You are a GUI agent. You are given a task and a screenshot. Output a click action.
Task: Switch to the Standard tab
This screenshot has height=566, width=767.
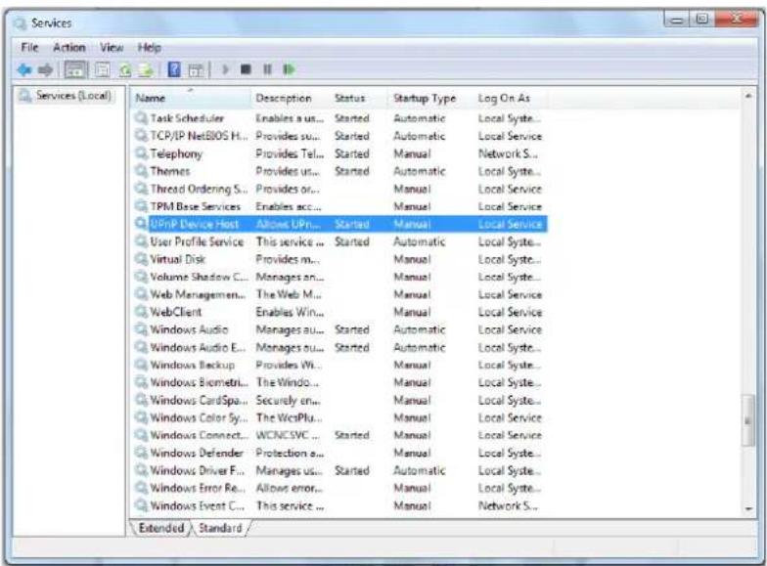(x=220, y=528)
